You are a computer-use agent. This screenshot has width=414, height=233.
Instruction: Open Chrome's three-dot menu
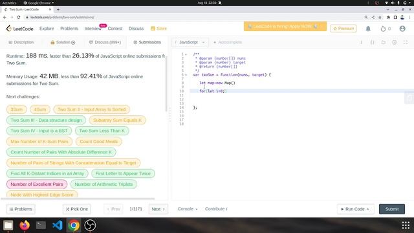[409, 17]
